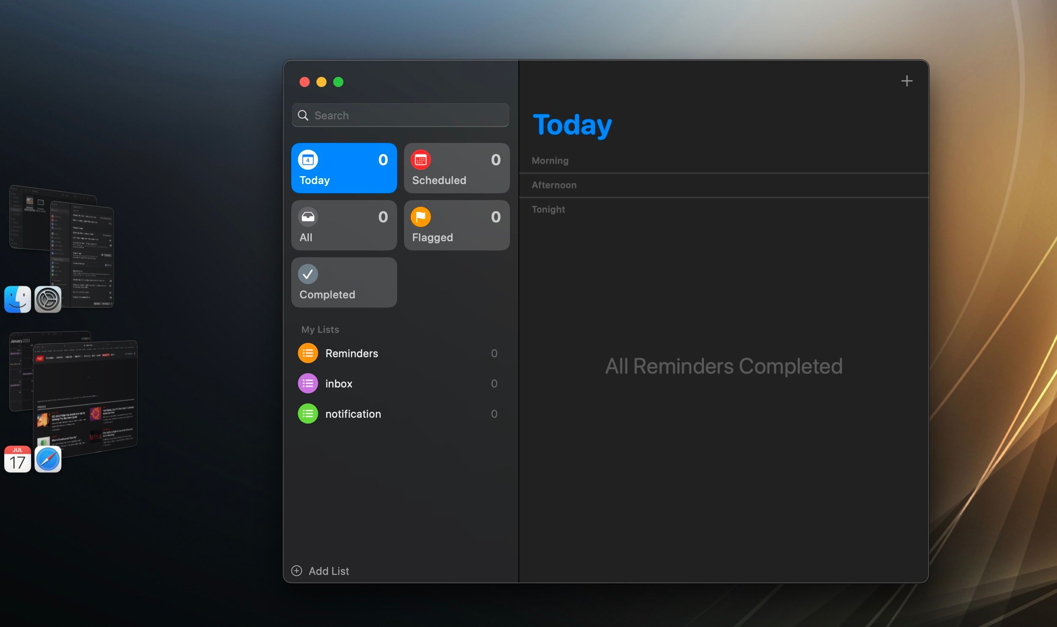
Task: Click the green full-screen window button
Action: tap(338, 82)
